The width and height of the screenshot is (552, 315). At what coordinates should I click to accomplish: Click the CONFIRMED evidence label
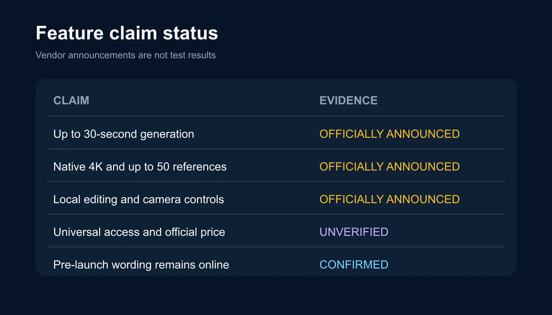pyautogui.click(x=354, y=265)
